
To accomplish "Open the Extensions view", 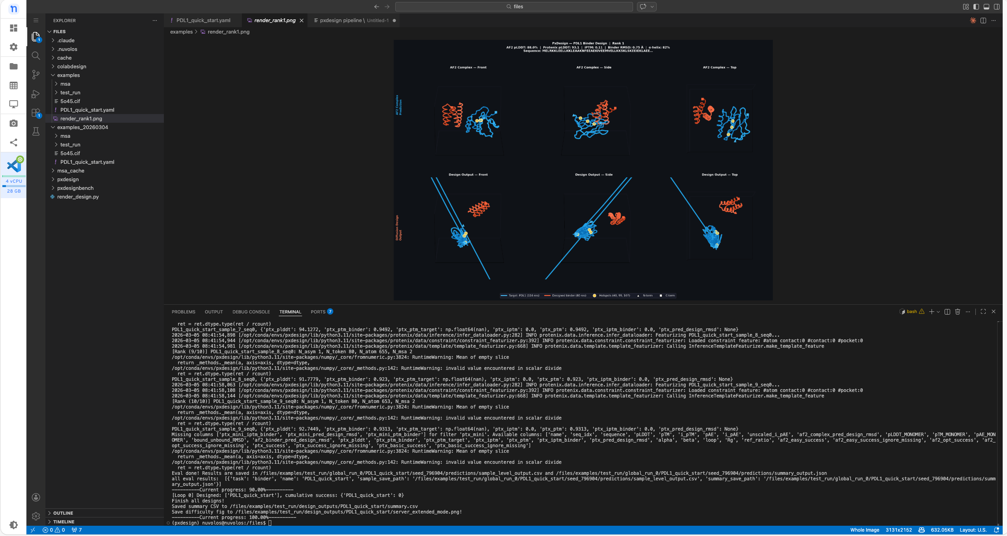I will point(36,113).
